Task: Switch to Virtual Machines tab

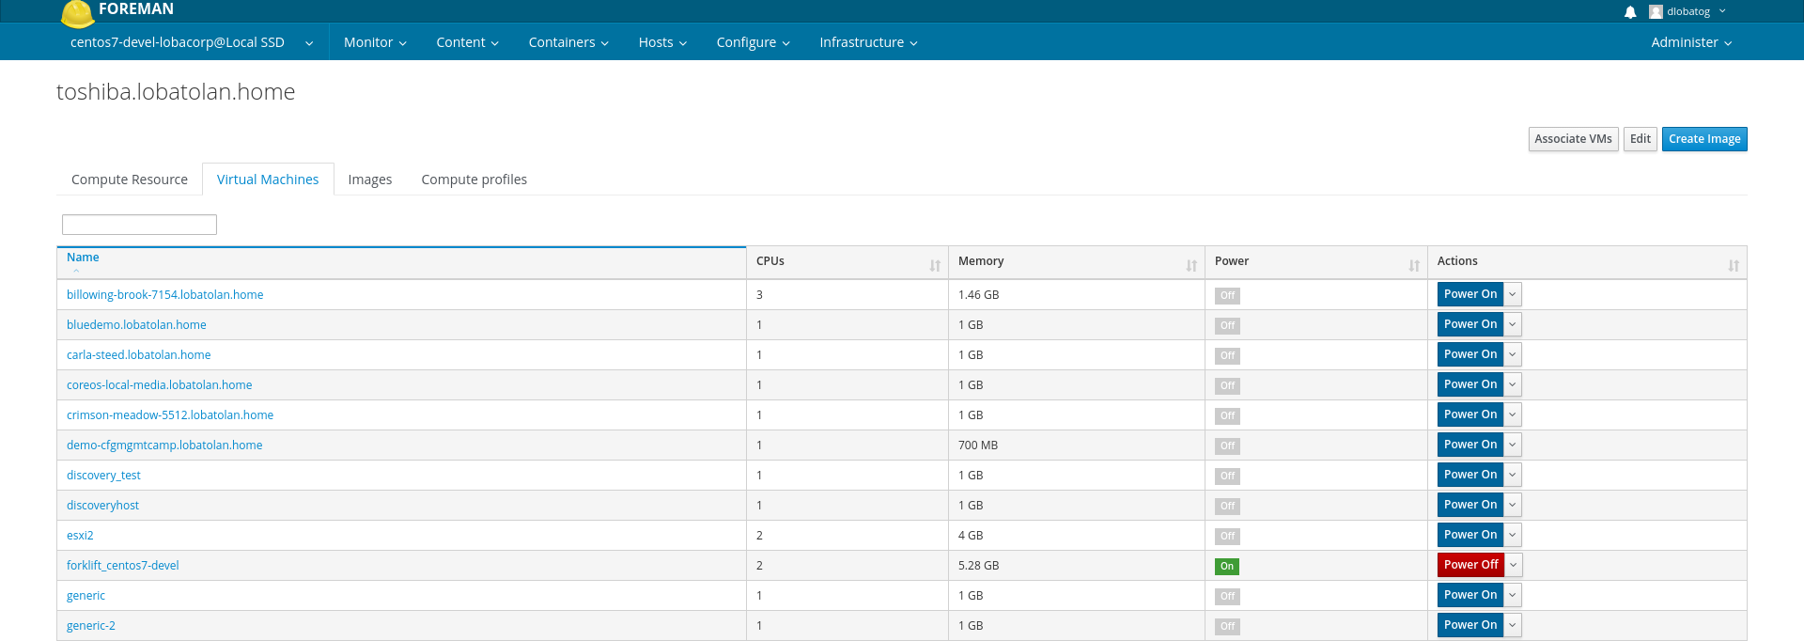Action: click(268, 180)
